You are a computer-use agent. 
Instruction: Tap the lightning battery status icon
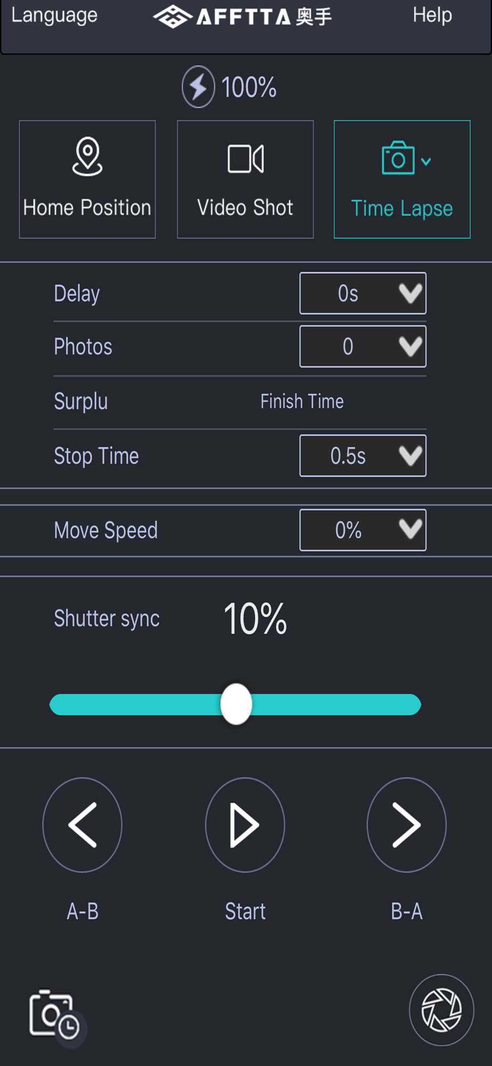(198, 87)
